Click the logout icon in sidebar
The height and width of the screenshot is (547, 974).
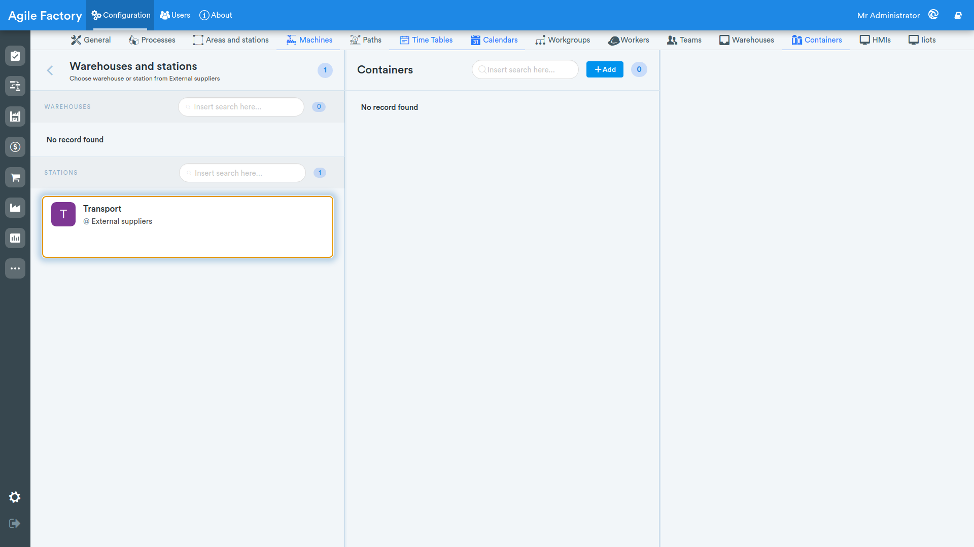coord(15,523)
